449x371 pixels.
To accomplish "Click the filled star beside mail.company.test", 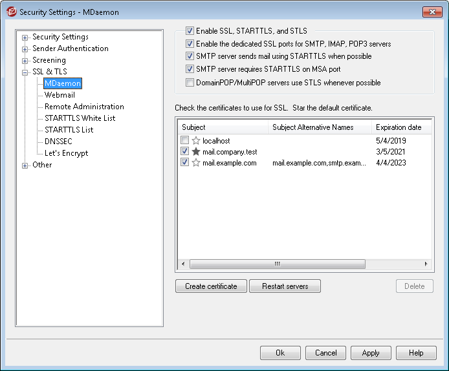I will click(x=196, y=152).
